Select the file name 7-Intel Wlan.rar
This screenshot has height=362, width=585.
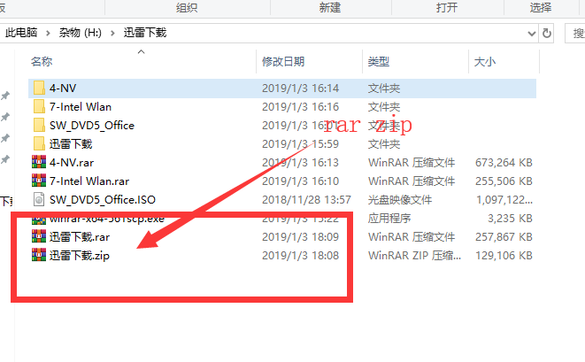click(x=89, y=181)
